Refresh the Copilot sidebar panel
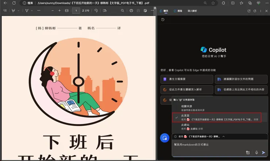Viewport: 270px width, 161px height. click(255, 11)
